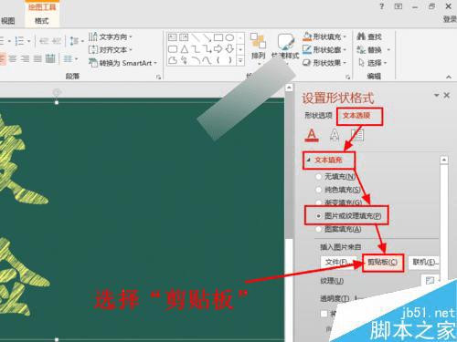Apply center text alignment
This screenshot has height=342, width=457.
tap(13, 58)
